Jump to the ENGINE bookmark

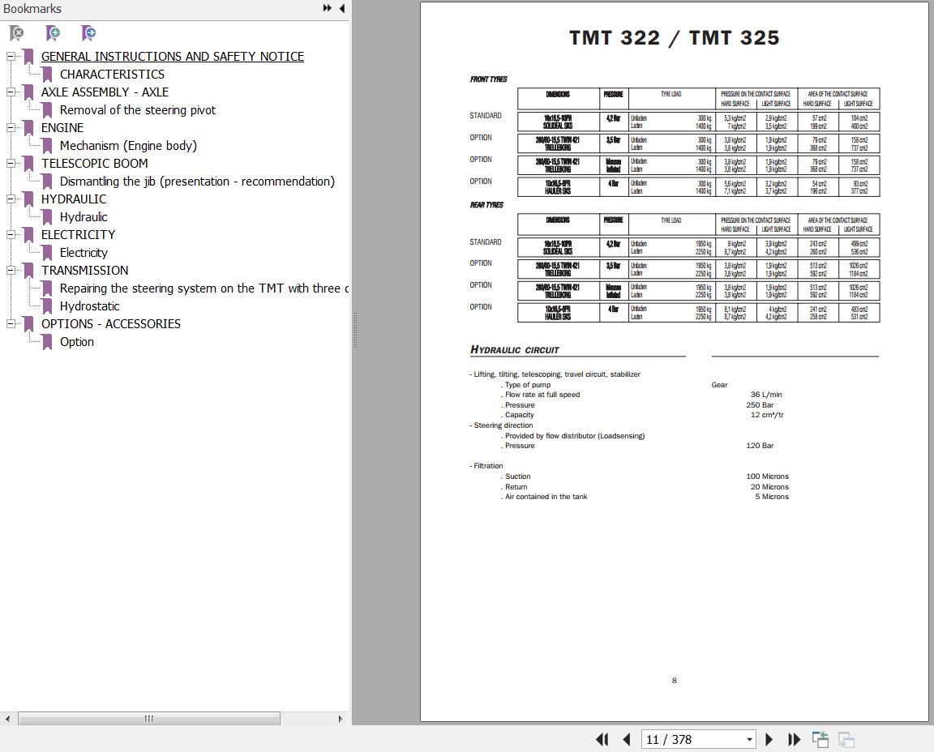point(62,128)
